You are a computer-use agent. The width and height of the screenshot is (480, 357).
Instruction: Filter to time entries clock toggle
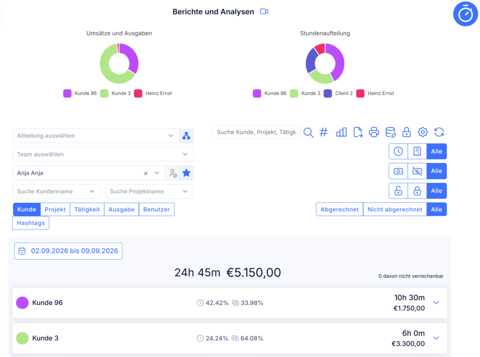tap(398, 151)
